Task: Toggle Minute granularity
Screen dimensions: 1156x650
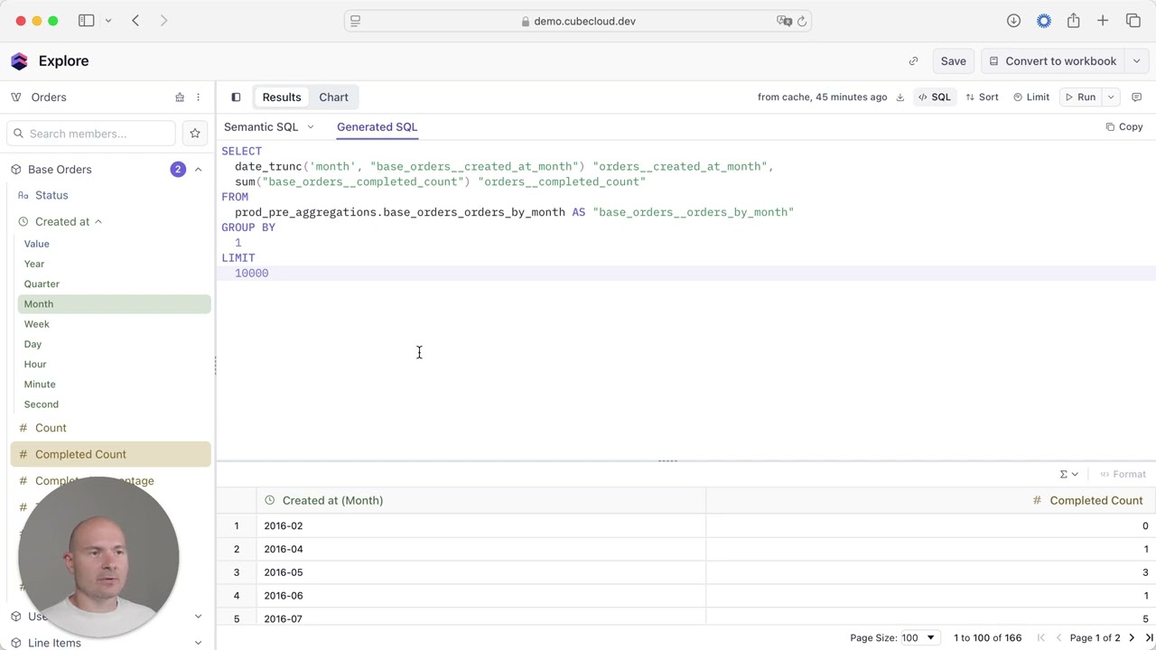Action: coord(40,385)
